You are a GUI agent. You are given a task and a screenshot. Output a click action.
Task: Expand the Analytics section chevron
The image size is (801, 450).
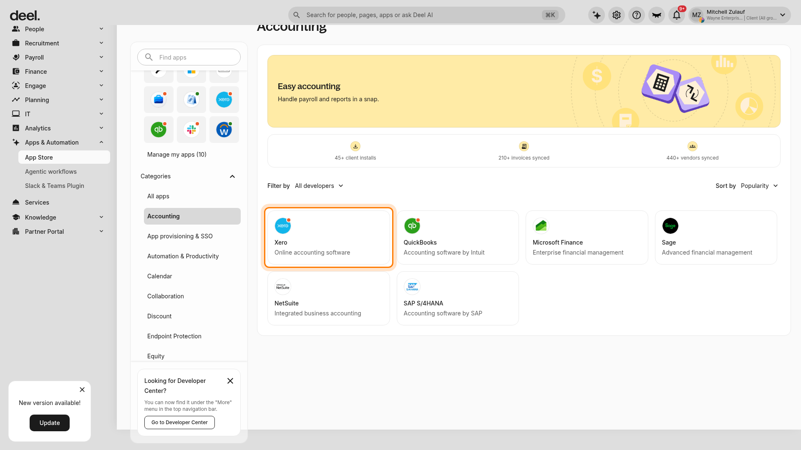pyautogui.click(x=101, y=128)
